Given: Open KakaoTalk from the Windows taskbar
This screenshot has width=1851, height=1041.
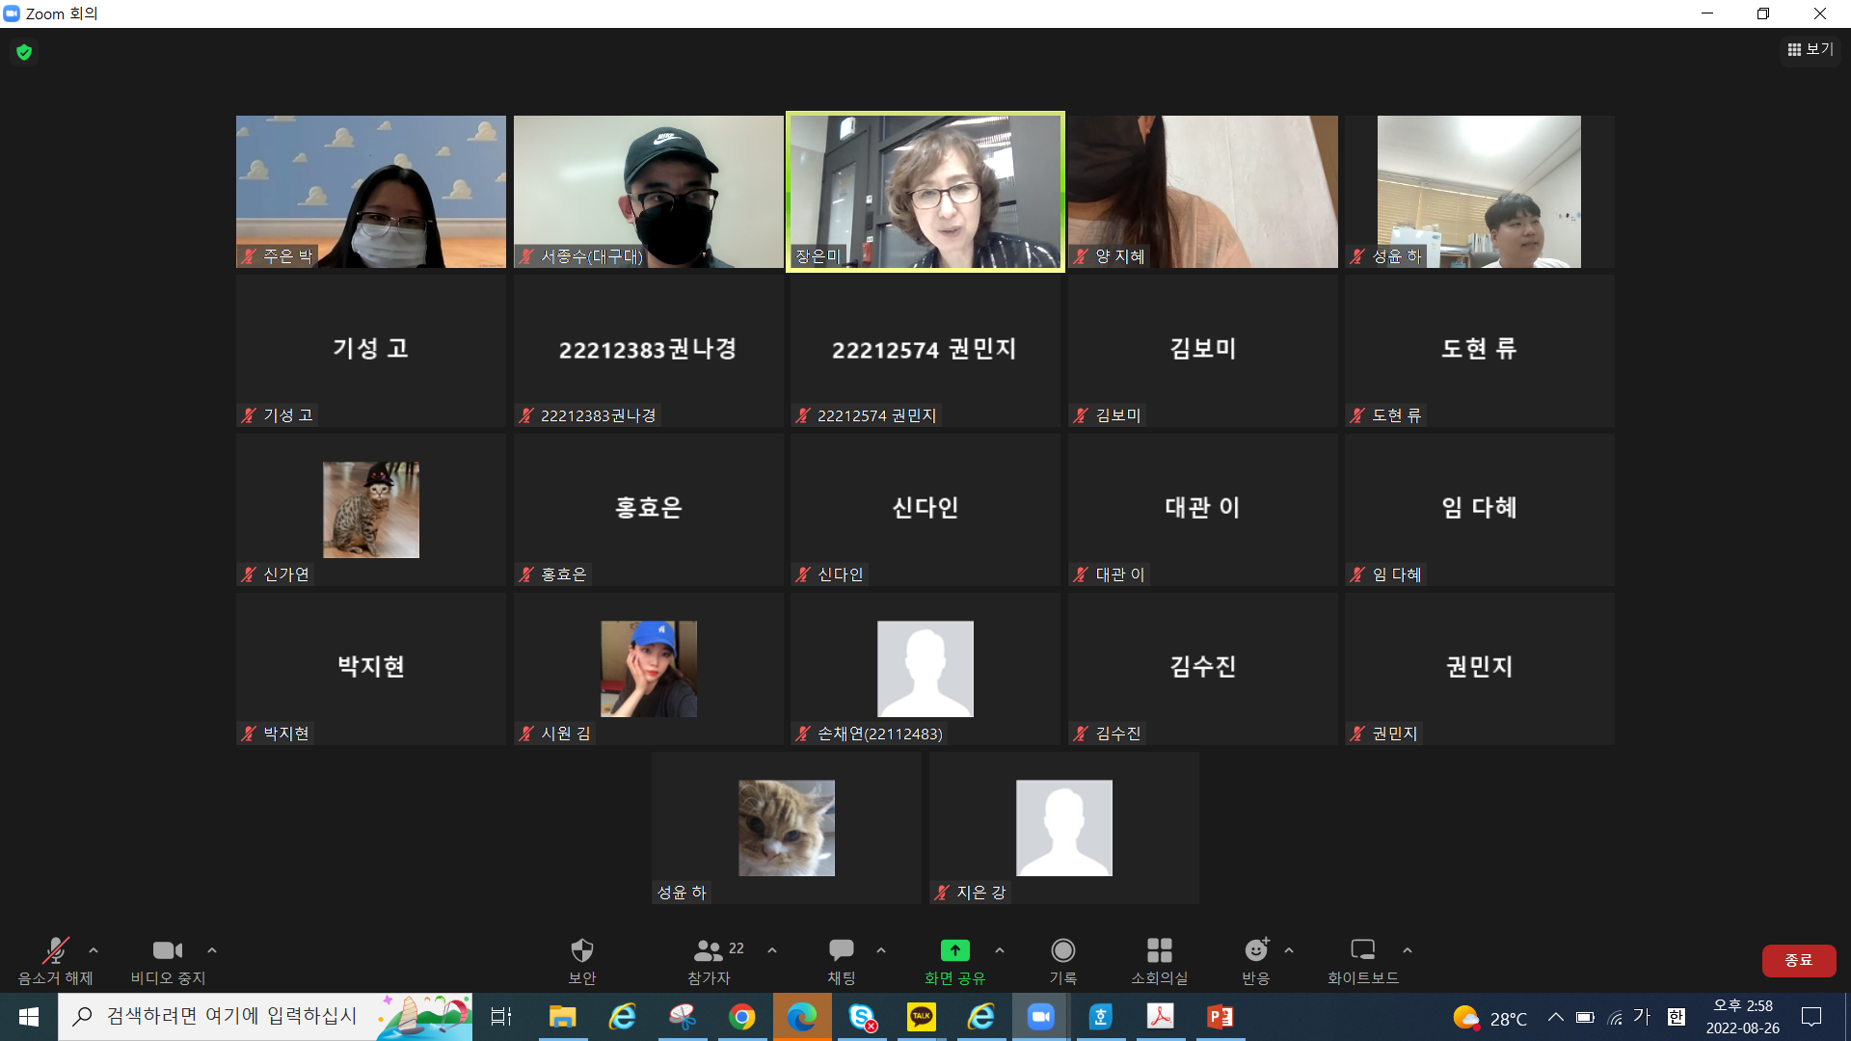Looking at the screenshot, I should pos(921,1017).
